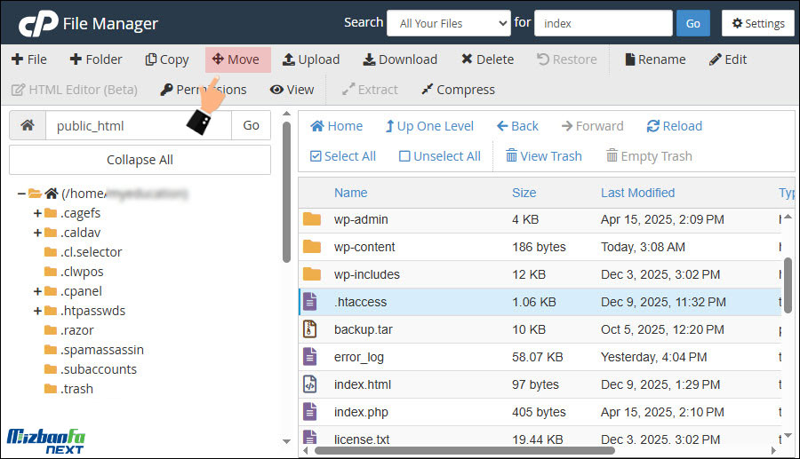Collapse the home root tree node

pyautogui.click(x=21, y=194)
